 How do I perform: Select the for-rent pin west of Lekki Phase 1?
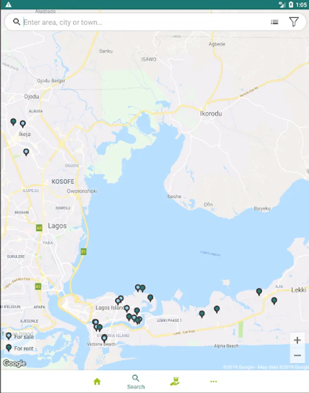tap(140, 320)
